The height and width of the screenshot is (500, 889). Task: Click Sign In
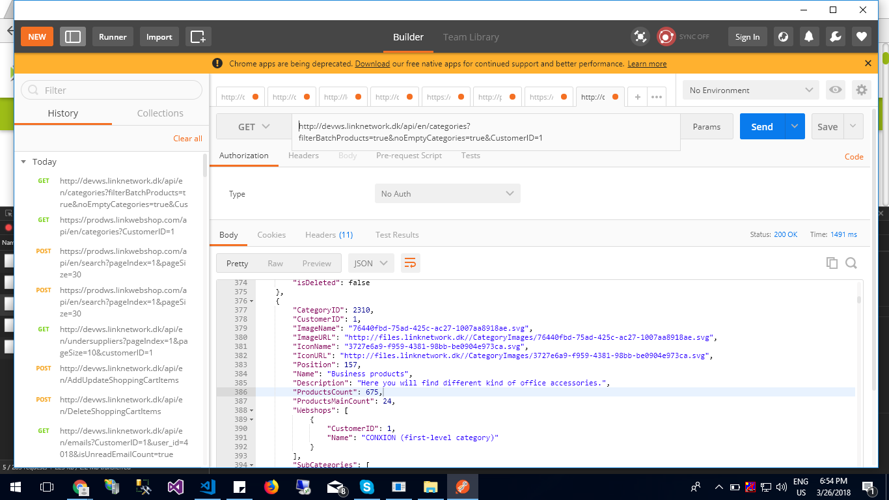(x=747, y=36)
